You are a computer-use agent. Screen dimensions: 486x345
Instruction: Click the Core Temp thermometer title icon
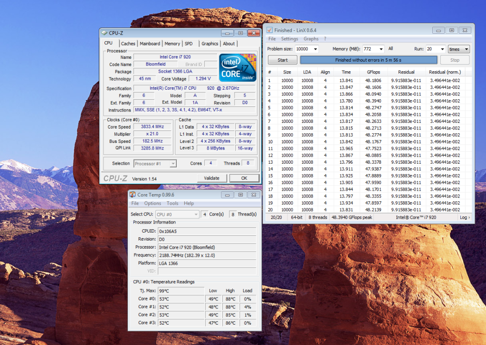(133, 195)
